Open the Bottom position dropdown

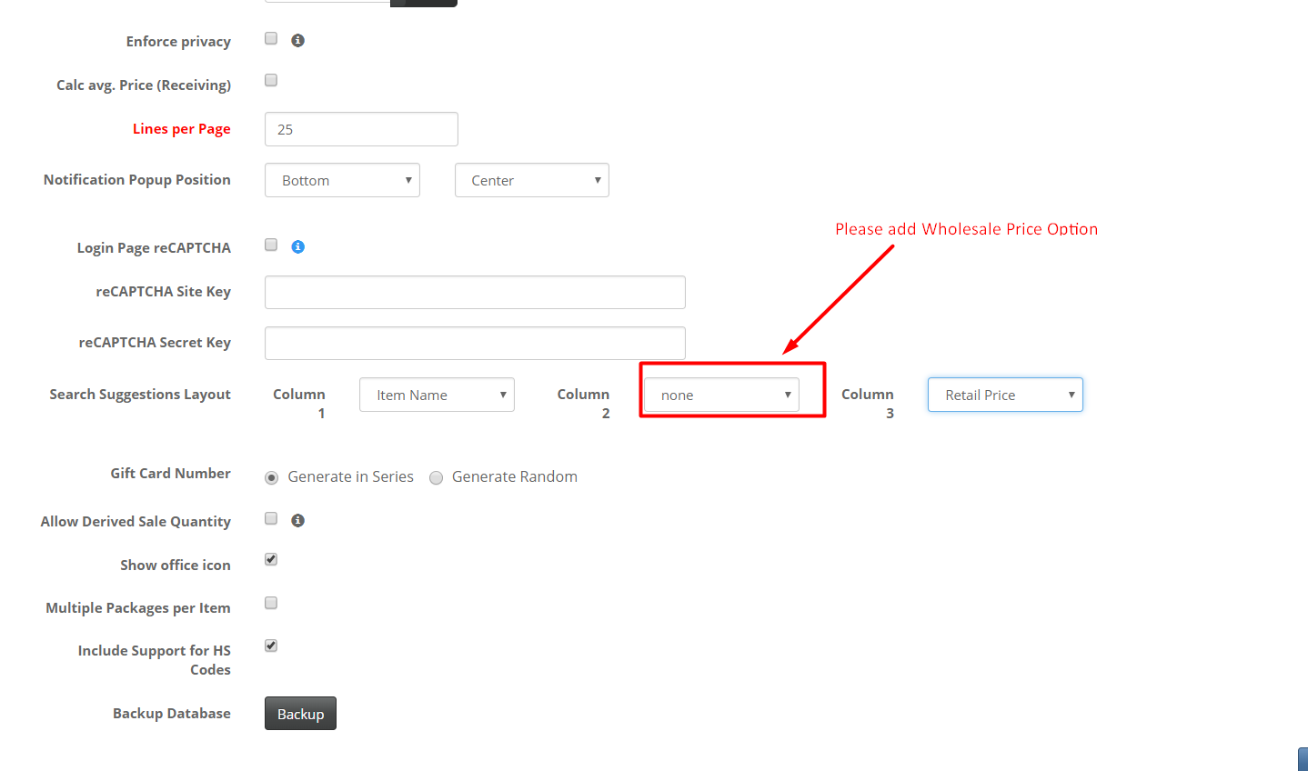(x=342, y=179)
